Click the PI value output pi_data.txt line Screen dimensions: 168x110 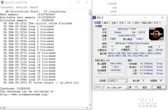pos(41,83)
